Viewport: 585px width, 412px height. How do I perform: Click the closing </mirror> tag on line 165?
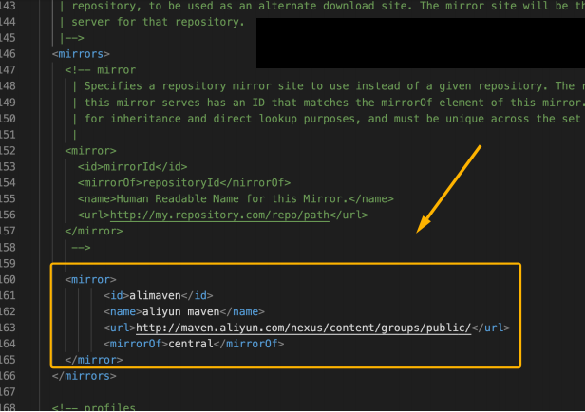[94, 360]
